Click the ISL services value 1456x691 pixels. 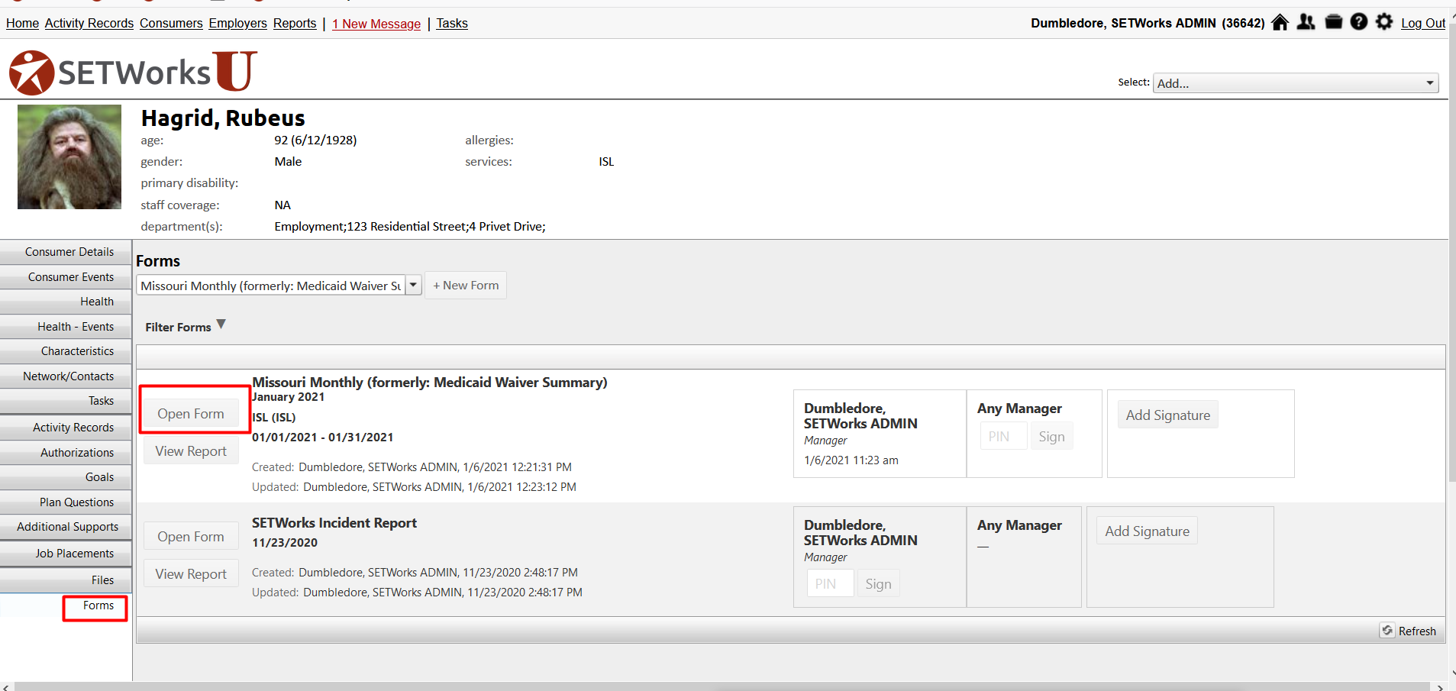point(606,162)
